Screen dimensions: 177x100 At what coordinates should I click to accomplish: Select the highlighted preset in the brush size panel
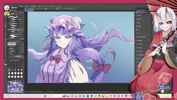click(x=9, y=70)
